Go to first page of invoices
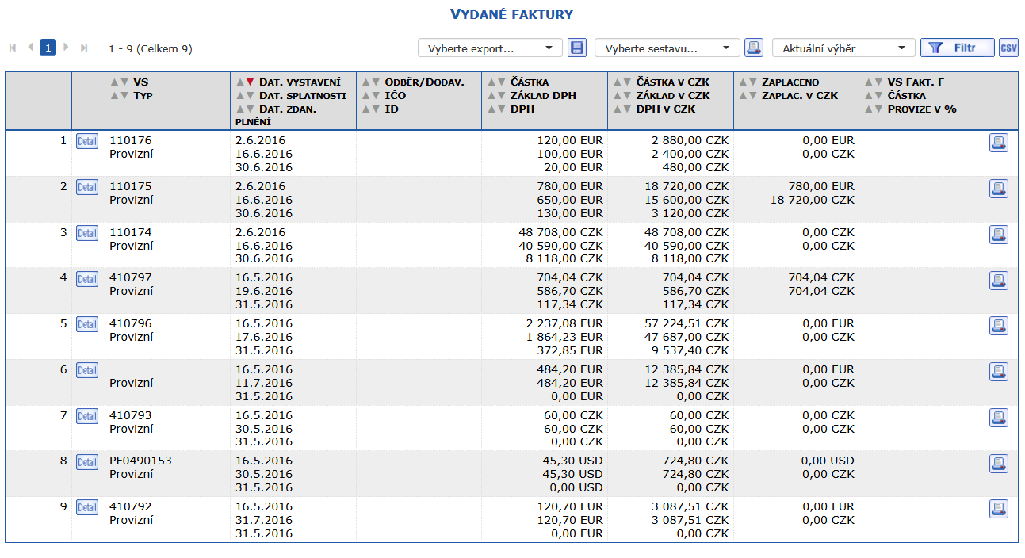This screenshot has height=558, width=1025. 13,48
